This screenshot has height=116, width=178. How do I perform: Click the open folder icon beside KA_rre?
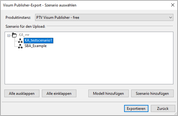[x=14, y=35]
